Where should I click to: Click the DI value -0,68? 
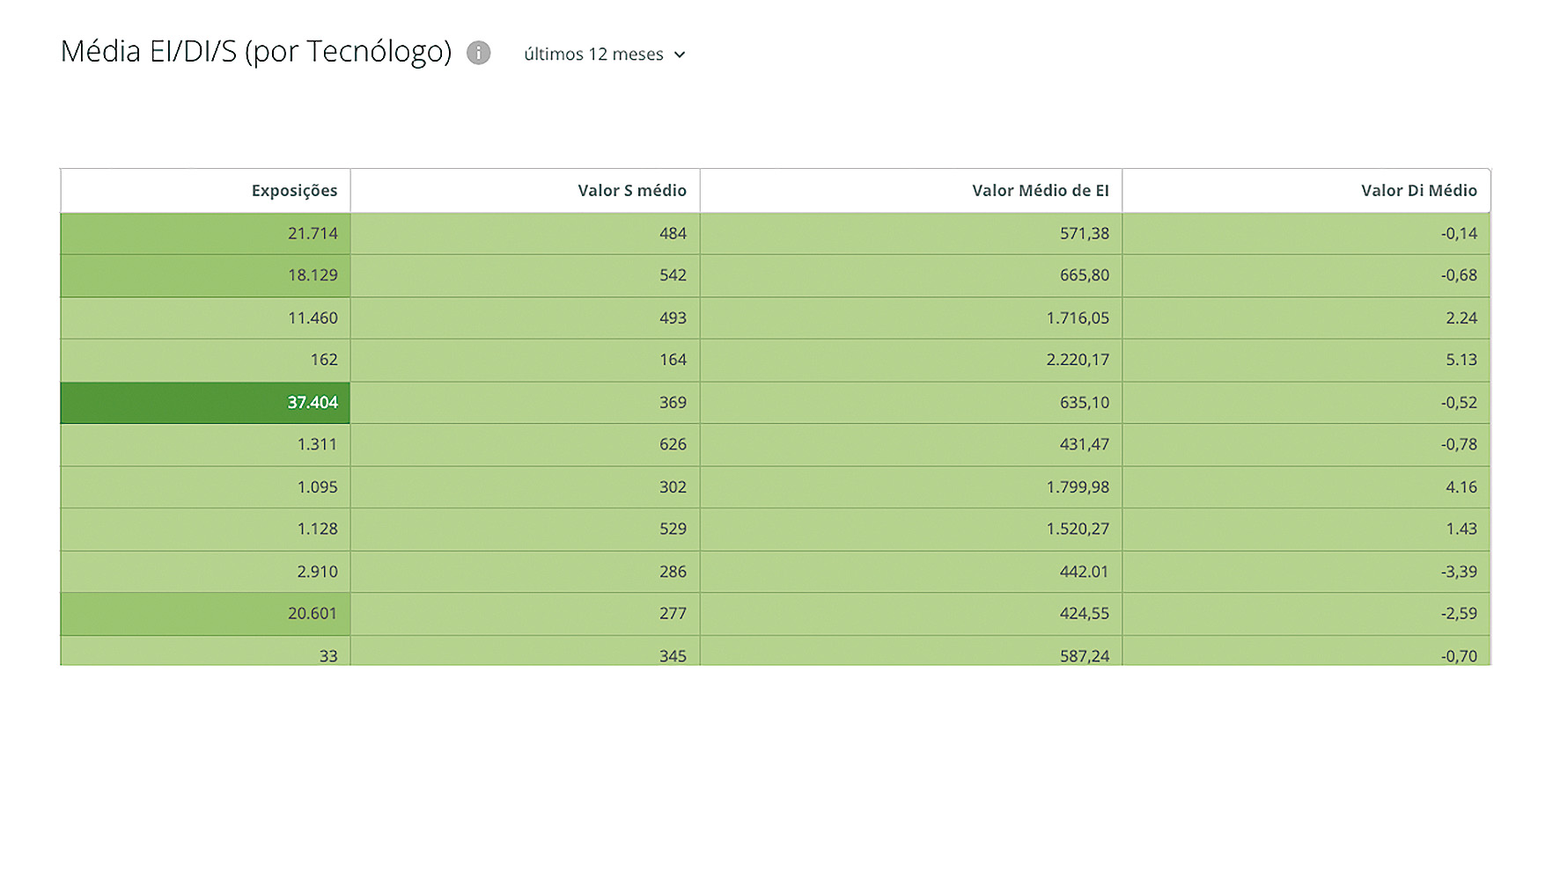pos(1459,276)
